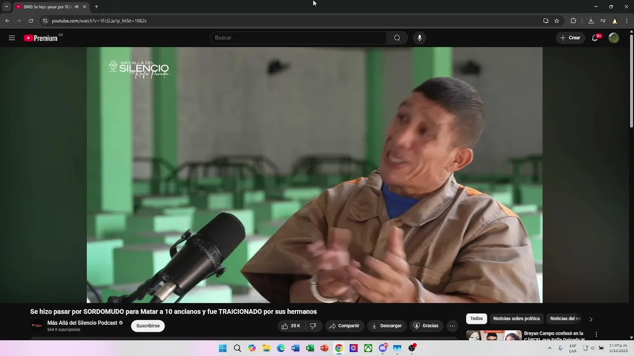Image resolution: width=634 pixels, height=356 pixels.
Task: Click Compartir to share the video
Action: [x=345, y=326]
